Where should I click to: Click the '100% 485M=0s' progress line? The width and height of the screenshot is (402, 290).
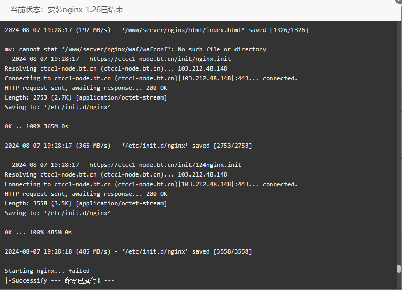pos(38,233)
